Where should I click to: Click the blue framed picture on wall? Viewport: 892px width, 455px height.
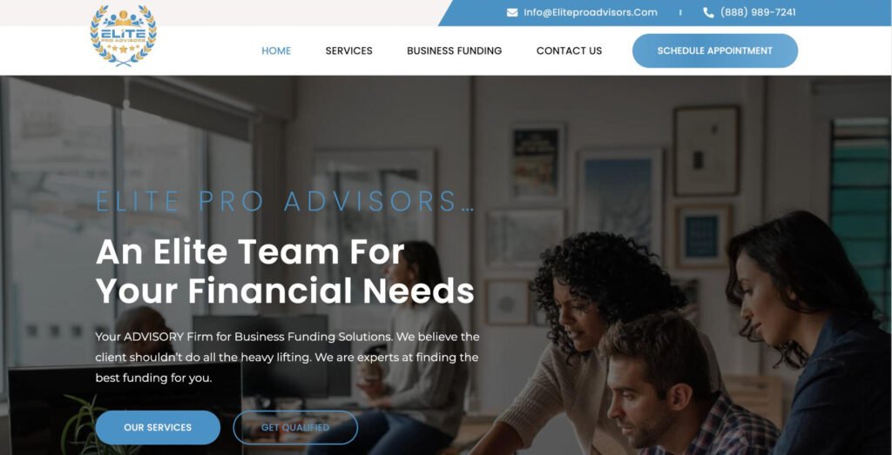point(704,236)
